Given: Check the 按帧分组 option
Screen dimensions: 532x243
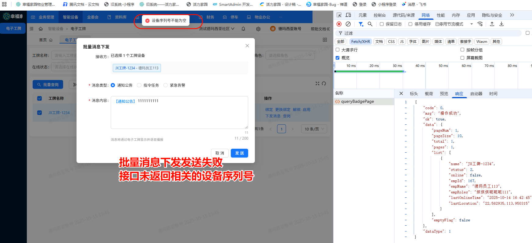Looking at the screenshot, I should pos(462,50).
